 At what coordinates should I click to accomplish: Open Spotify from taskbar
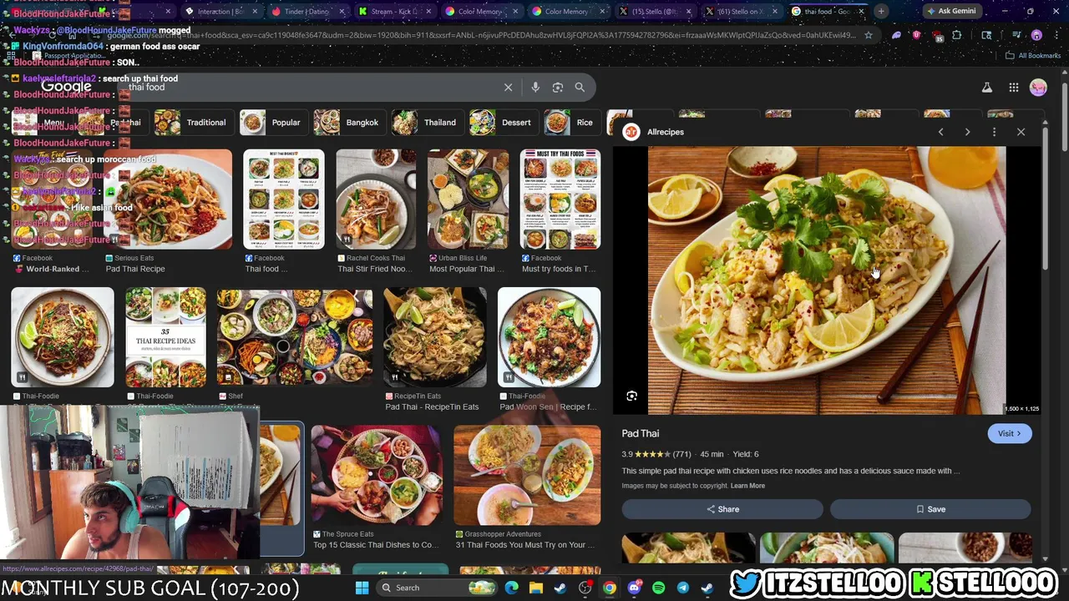click(x=658, y=588)
